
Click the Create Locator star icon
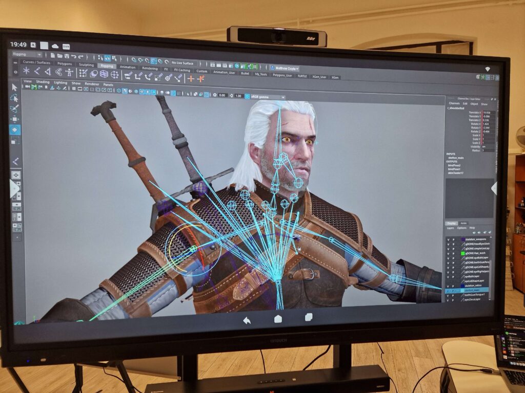click(26, 71)
